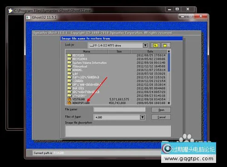The image size is (227, 167).
Task: Select the file named 'WINXPSP3.GHO'
Action: click(x=81, y=103)
